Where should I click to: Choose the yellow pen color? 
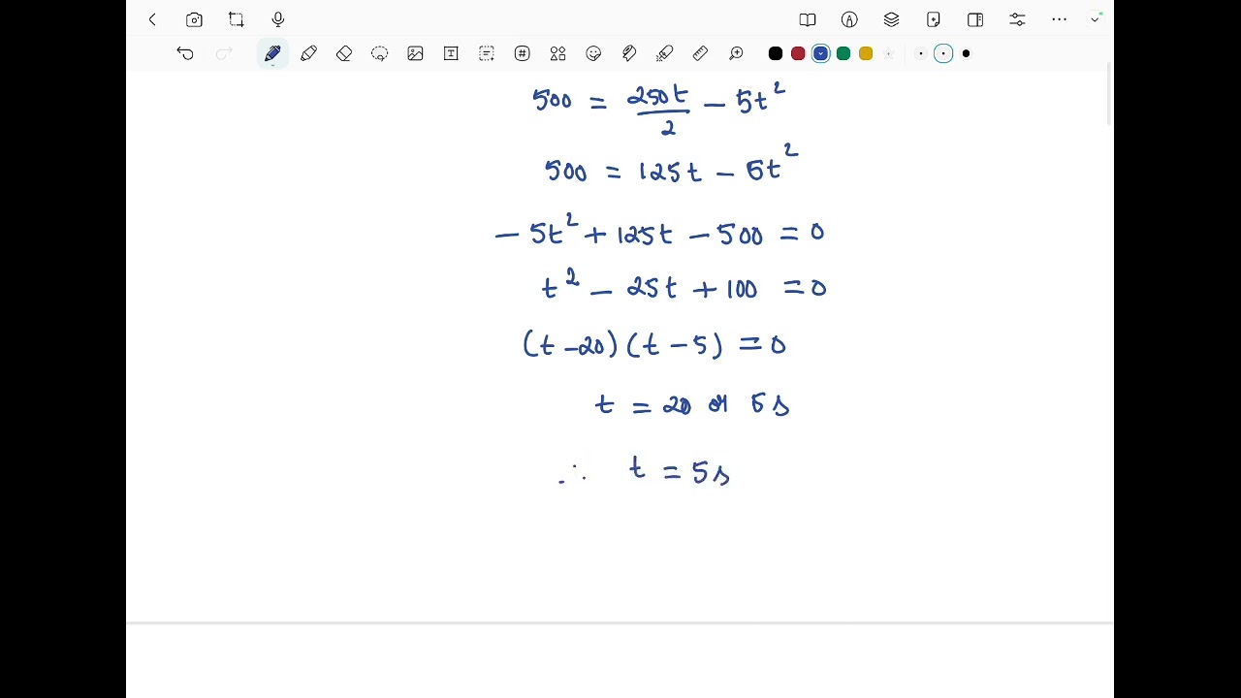click(x=866, y=53)
